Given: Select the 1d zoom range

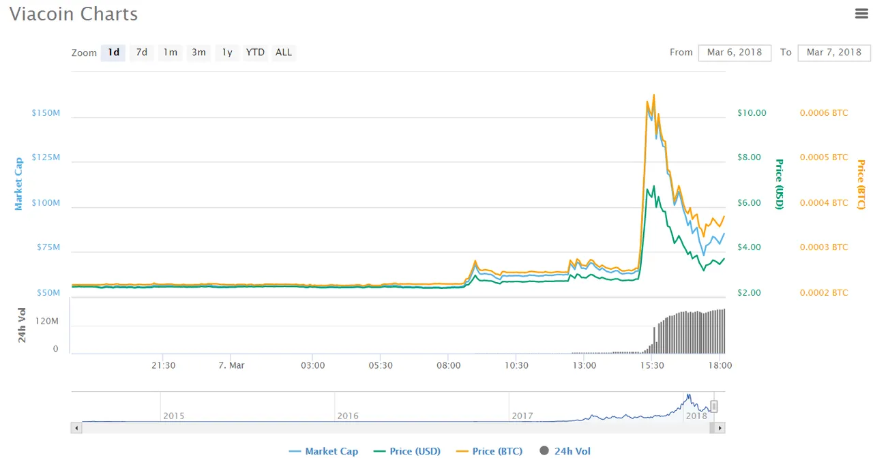Looking at the screenshot, I should [x=113, y=52].
